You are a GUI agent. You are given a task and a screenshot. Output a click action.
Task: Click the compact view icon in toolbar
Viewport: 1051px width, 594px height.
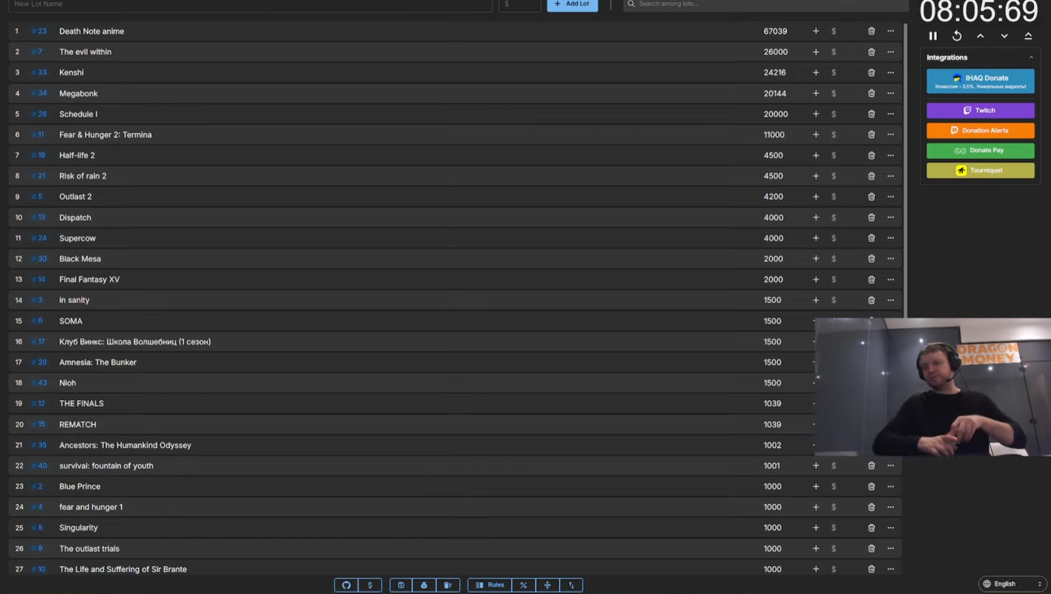(x=548, y=585)
